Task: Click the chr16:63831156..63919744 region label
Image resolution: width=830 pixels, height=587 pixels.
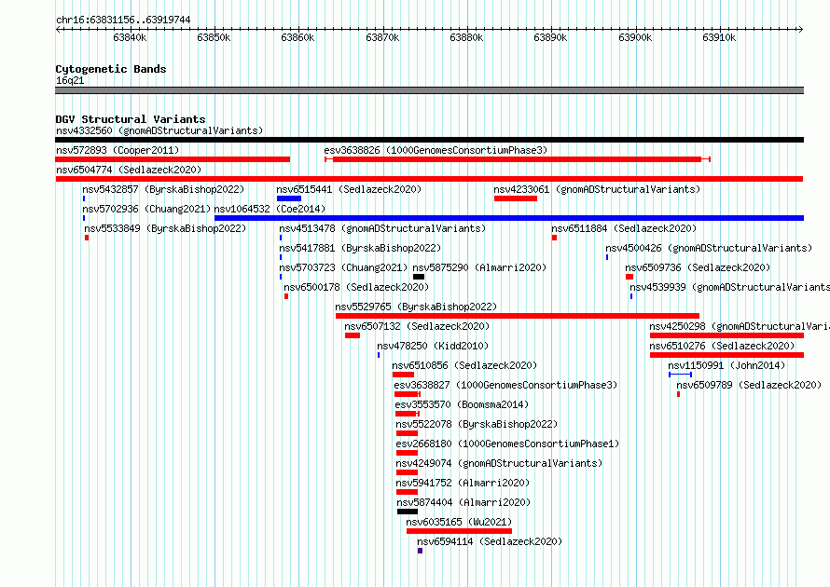Action: pos(123,20)
